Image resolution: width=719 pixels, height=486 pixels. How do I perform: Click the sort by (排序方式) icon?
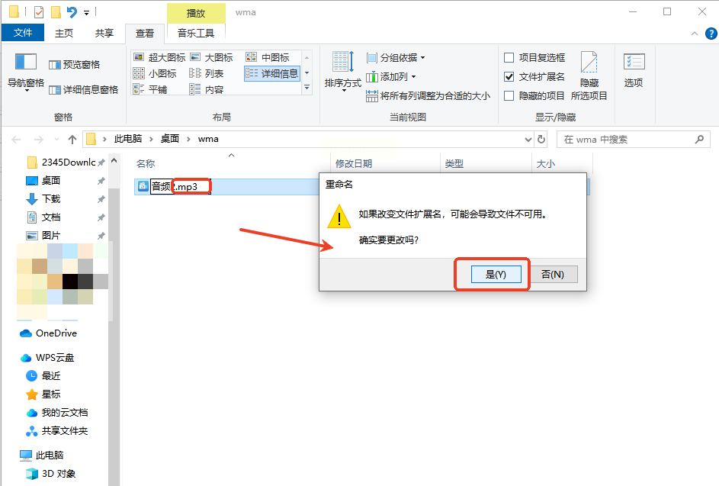(342, 72)
